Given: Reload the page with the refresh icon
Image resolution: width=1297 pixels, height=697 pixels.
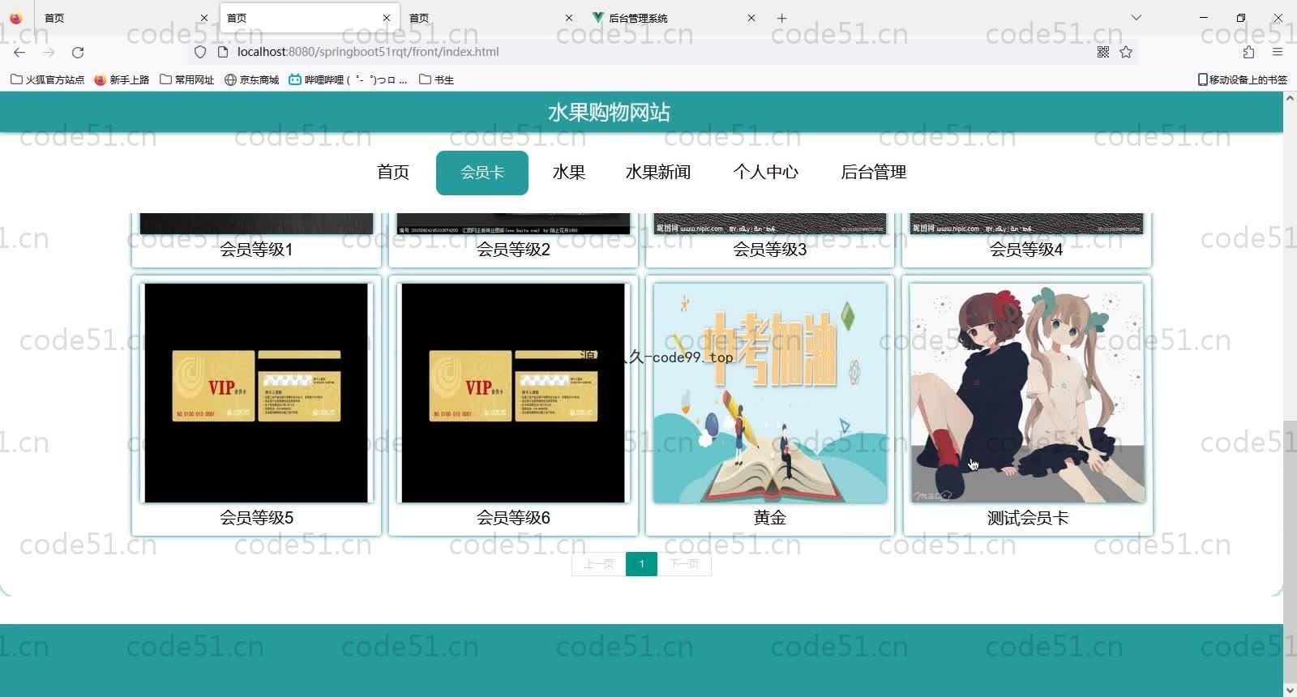Looking at the screenshot, I should point(78,52).
